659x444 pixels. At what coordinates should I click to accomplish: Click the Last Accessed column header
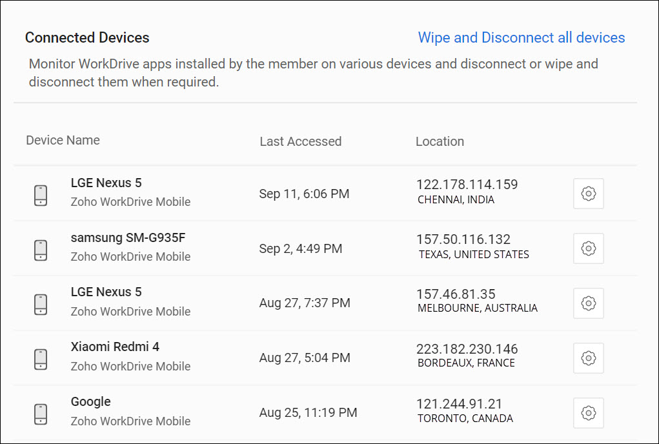click(x=300, y=141)
